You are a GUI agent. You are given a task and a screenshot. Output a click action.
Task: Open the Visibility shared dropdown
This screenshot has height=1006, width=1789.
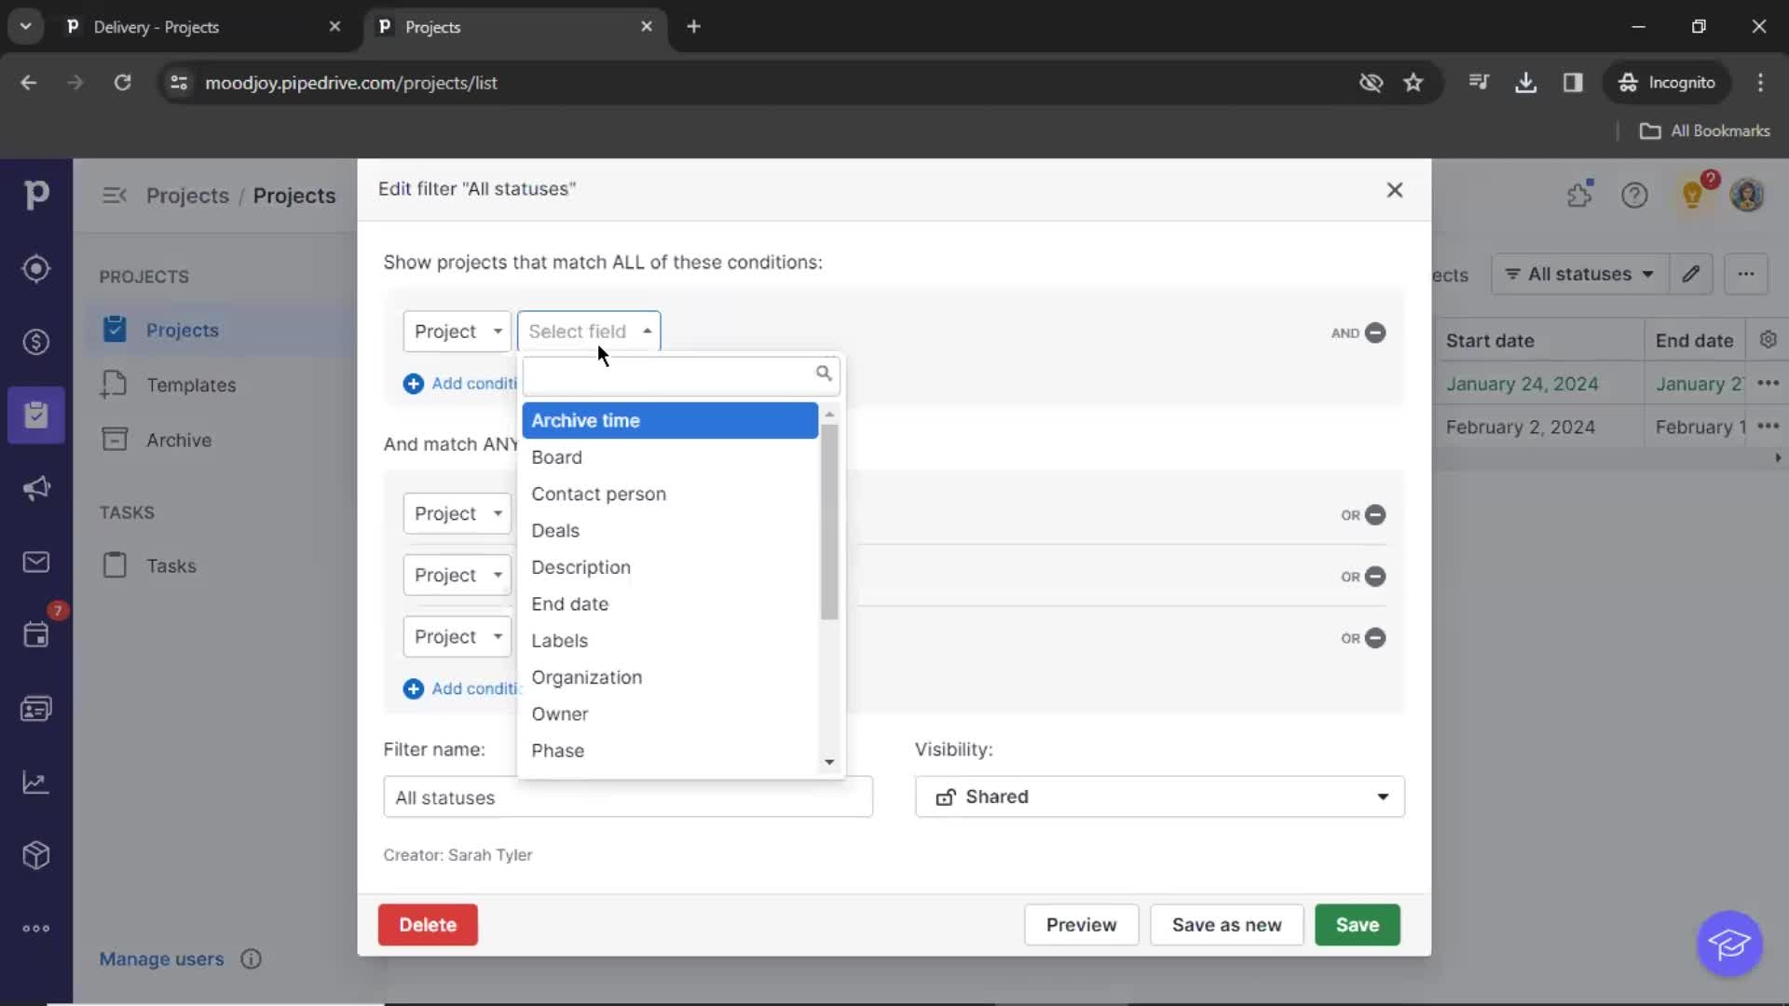pyautogui.click(x=1160, y=796)
